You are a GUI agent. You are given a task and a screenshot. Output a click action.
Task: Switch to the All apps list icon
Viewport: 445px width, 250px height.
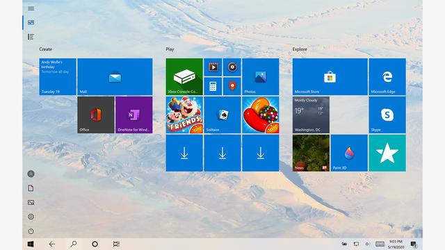(x=31, y=37)
